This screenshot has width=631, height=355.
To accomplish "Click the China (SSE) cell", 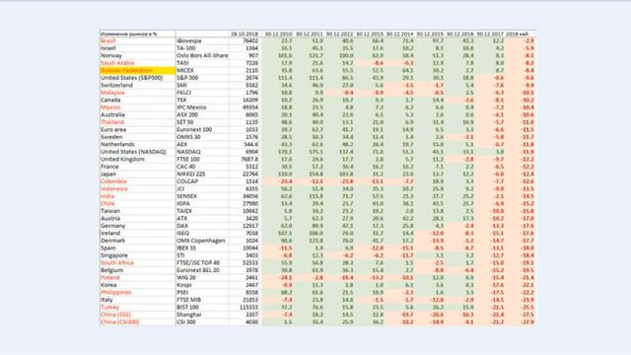I will coord(138,315).
